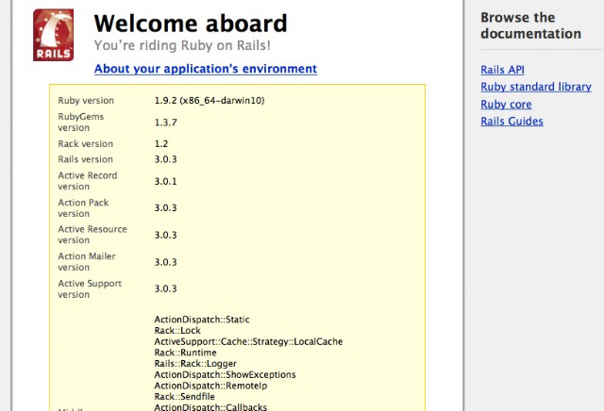Viewport: 604px width, 411px height.
Task: Select the RubyGems value 1.3.7
Action: point(166,123)
